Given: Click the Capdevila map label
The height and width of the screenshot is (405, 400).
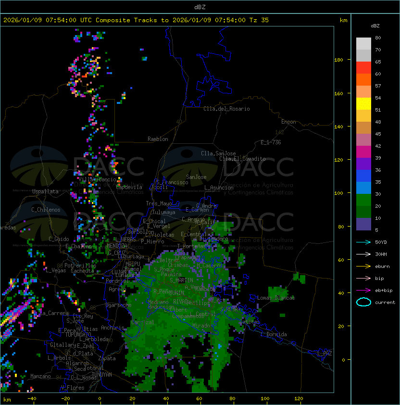Looking at the screenshot, I should pyautogui.click(x=129, y=187).
